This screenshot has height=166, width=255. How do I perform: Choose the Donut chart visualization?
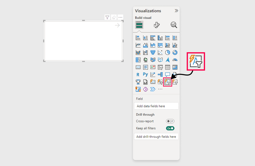pos(175,53)
